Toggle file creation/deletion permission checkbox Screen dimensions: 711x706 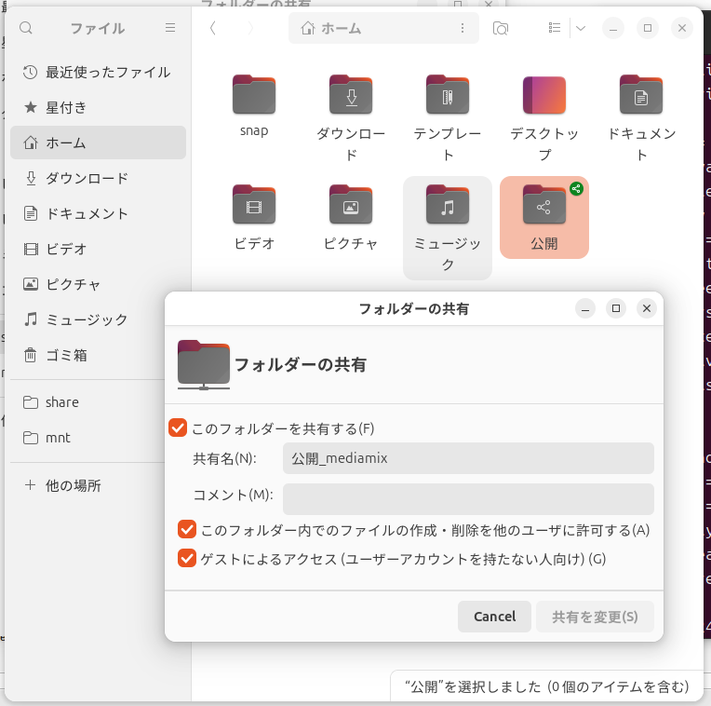click(187, 529)
